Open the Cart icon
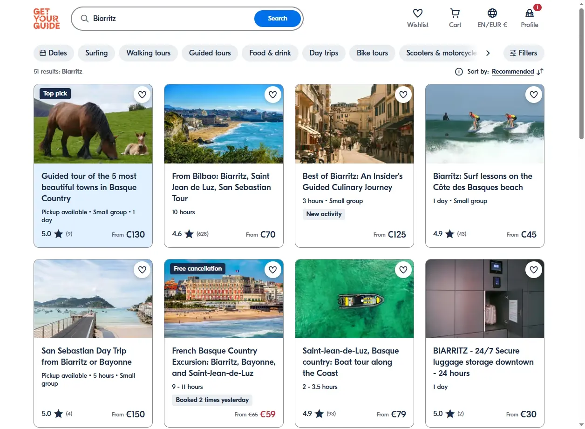Image resolution: width=585 pixels, height=429 pixels. [455, 14]
